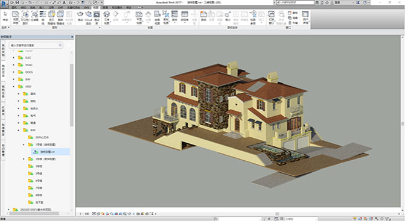Screen dimensions: 405x221
Task: Click the keyword search field in side panel
Action: (36, 45)
